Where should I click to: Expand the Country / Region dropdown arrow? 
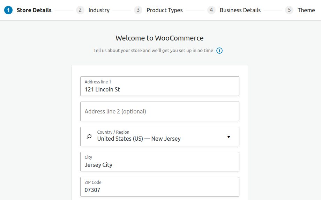[229, 137]
